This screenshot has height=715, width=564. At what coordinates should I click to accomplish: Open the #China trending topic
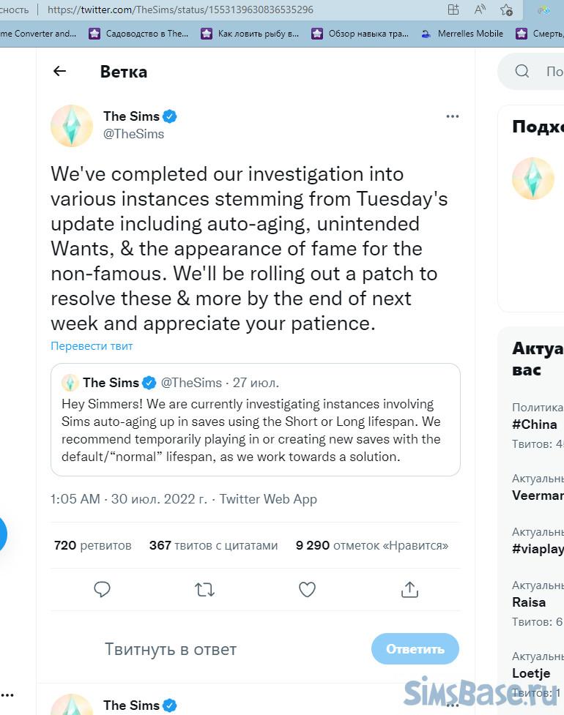point(535,424)
